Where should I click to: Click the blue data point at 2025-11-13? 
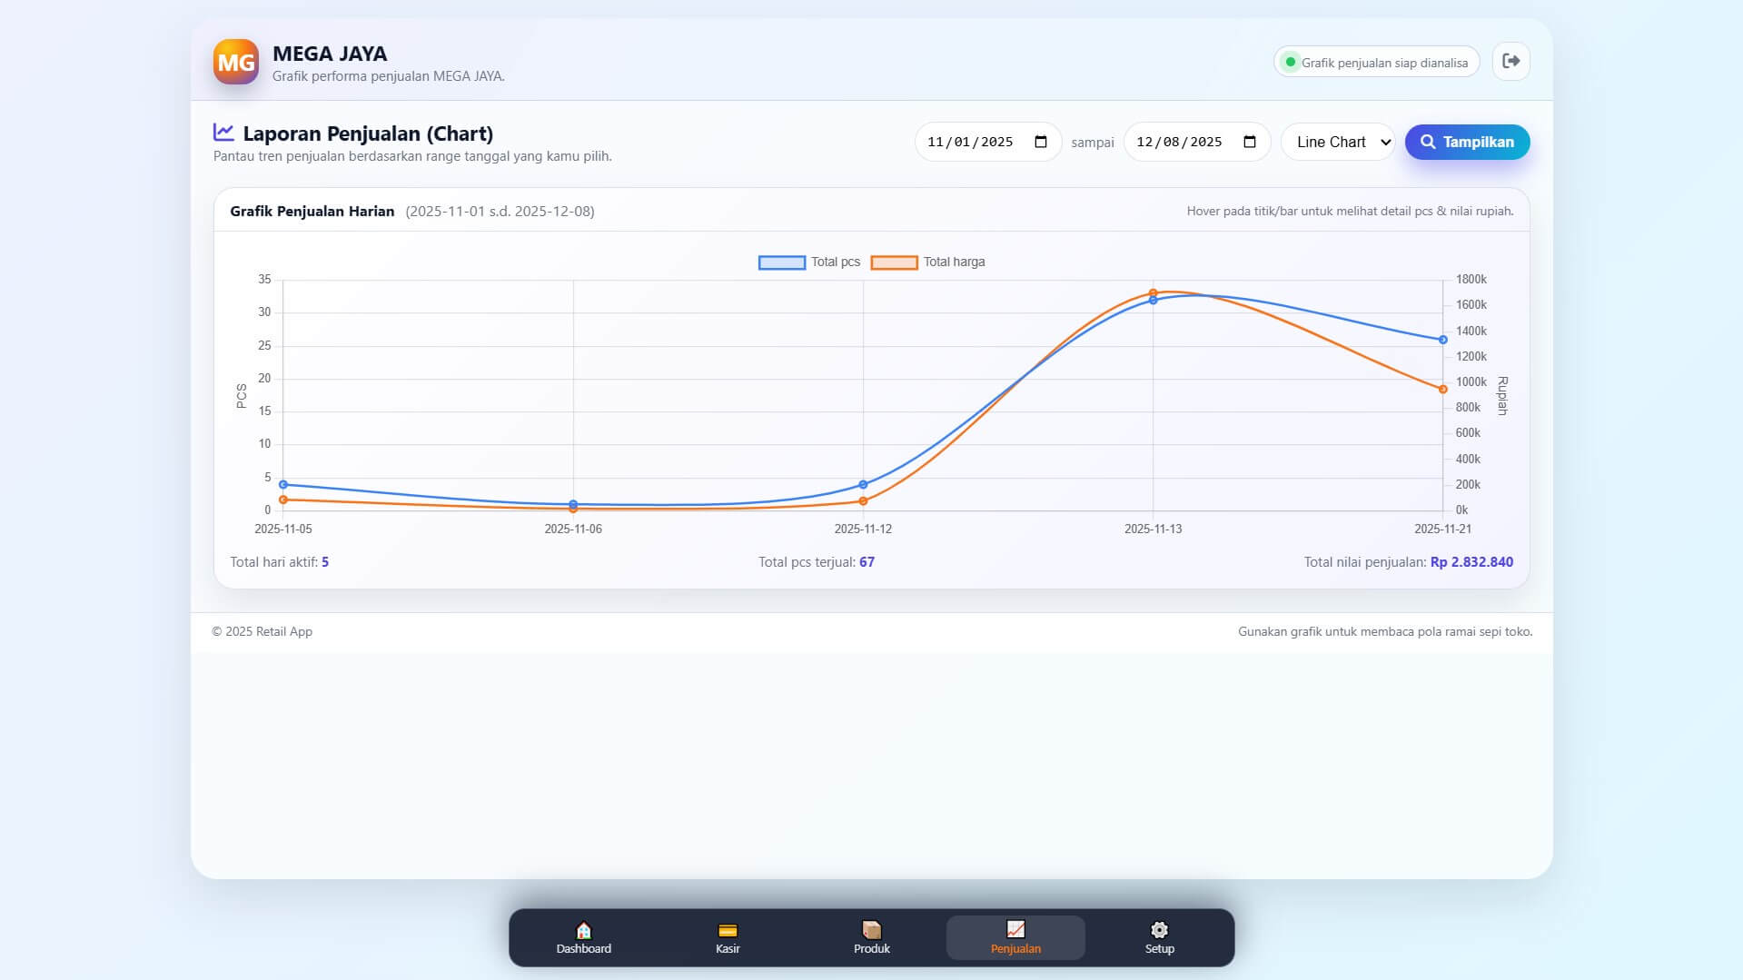click(x=1154, y=301)
